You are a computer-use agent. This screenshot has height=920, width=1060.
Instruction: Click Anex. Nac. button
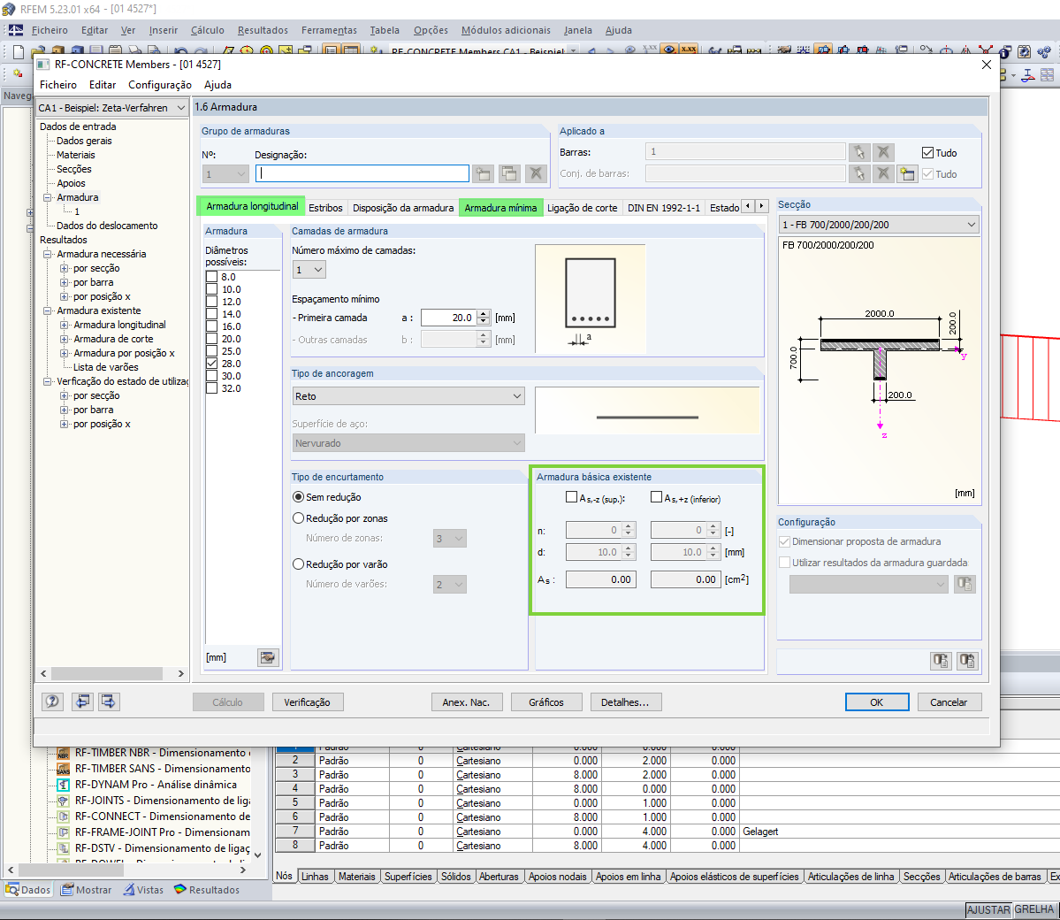467,702
